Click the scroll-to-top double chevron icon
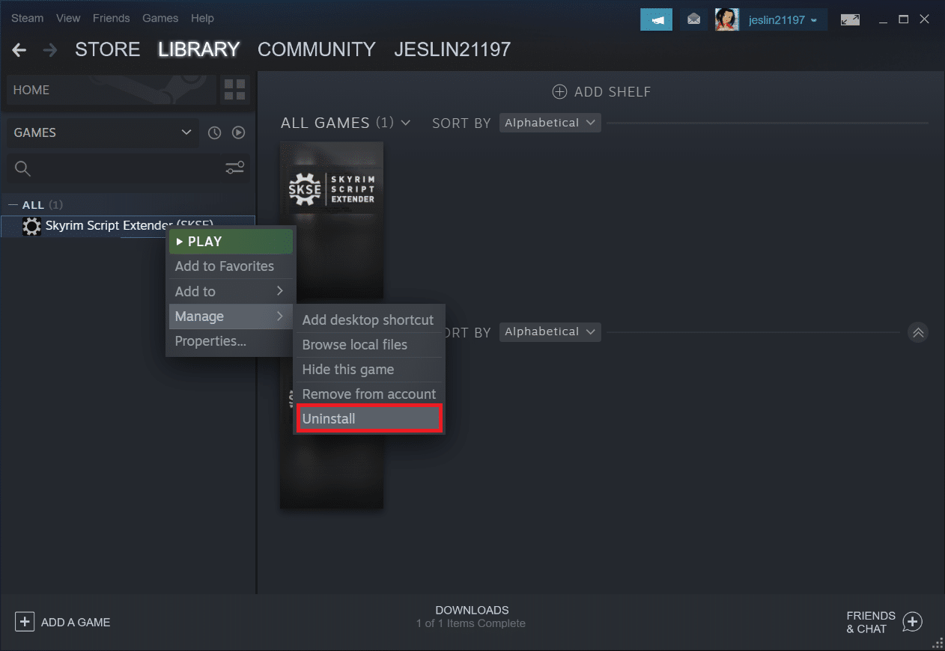This screenshot has width=945, height=651. point(918,332)
